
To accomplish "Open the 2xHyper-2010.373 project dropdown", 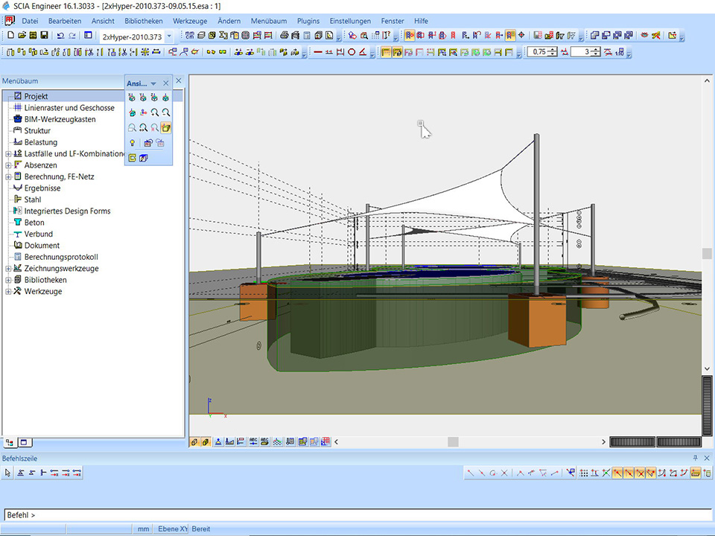I will point(169,36).
